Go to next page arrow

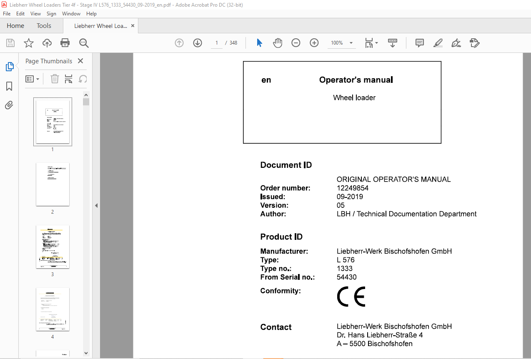tap(198, 43)
